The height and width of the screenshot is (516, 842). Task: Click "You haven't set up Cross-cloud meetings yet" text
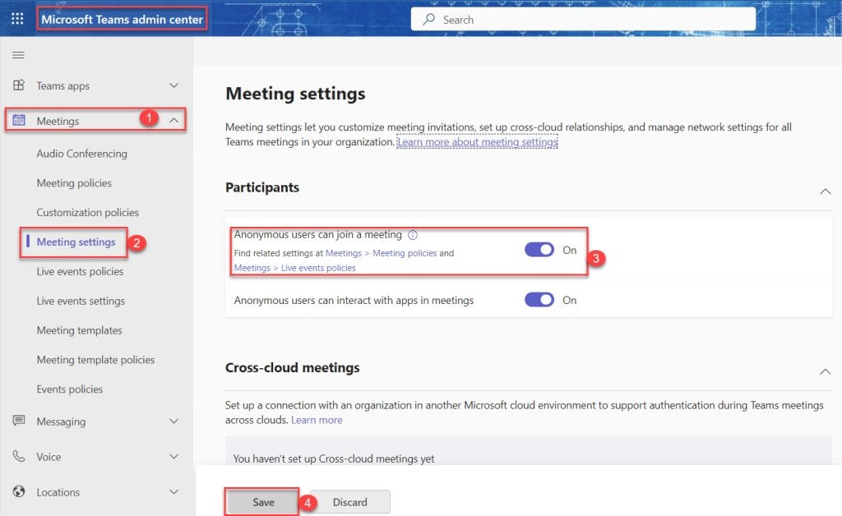click(x=334, y=458)
